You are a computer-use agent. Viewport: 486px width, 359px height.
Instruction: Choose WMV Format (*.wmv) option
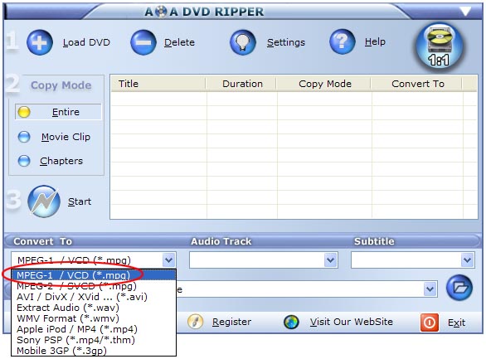pyautogui.click(x=94, y=318)
